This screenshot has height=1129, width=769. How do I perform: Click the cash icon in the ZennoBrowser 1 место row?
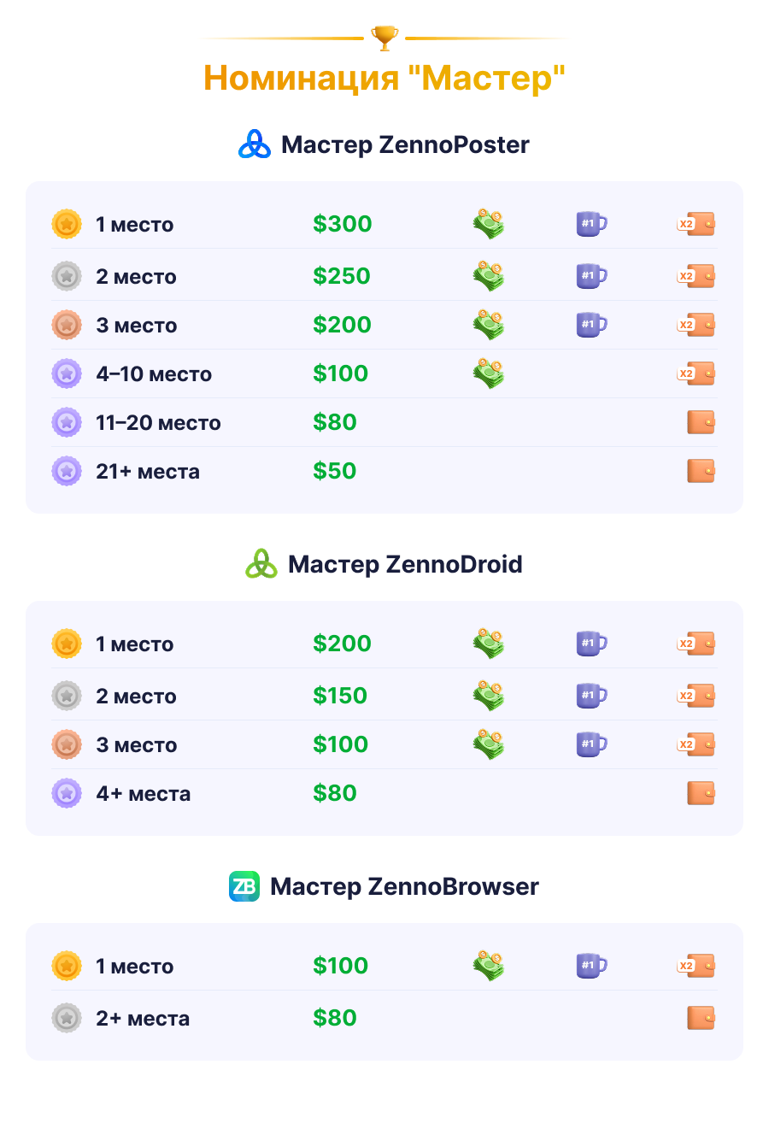(x=489, y=966)
